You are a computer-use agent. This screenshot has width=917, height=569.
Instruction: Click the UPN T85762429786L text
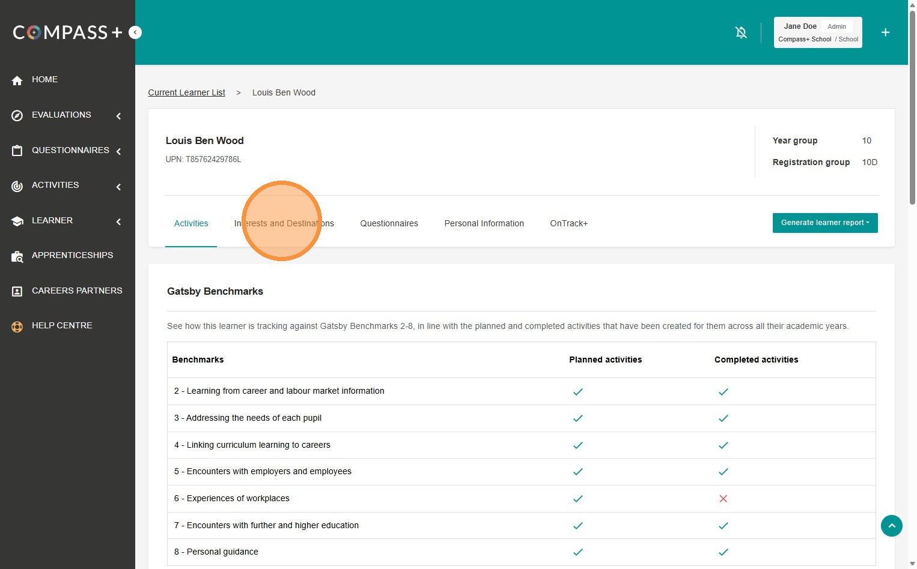[x=204, y=159]
